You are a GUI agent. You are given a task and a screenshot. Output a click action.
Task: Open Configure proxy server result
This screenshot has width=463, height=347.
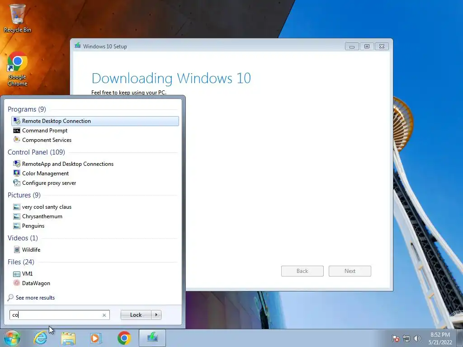coord(95,183)
